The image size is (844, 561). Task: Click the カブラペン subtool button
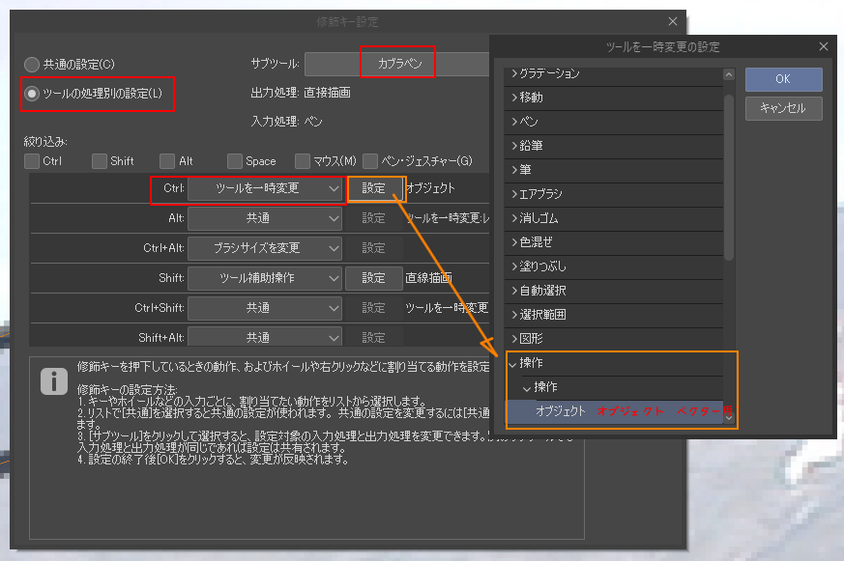tap(402, 63)
